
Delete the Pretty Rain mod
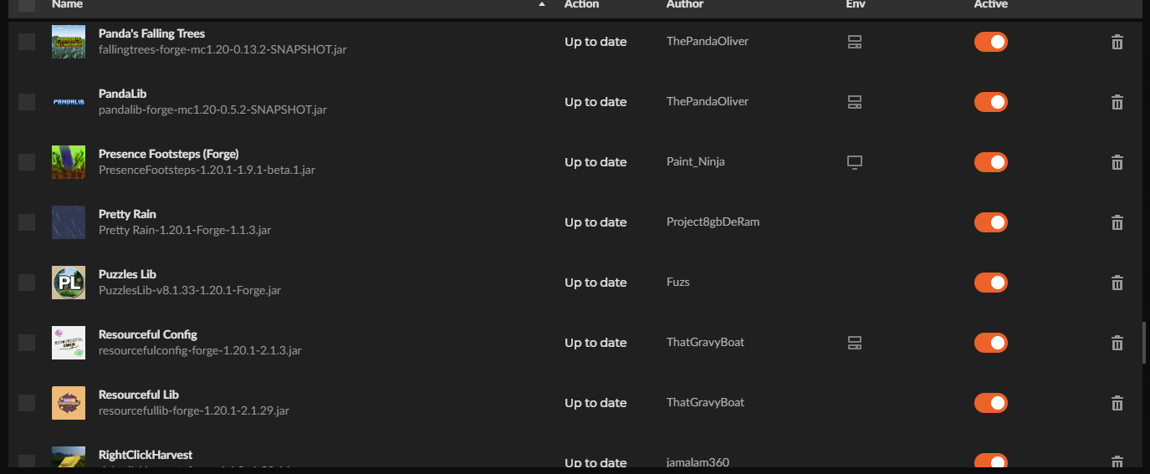(x=1117, y=222)
